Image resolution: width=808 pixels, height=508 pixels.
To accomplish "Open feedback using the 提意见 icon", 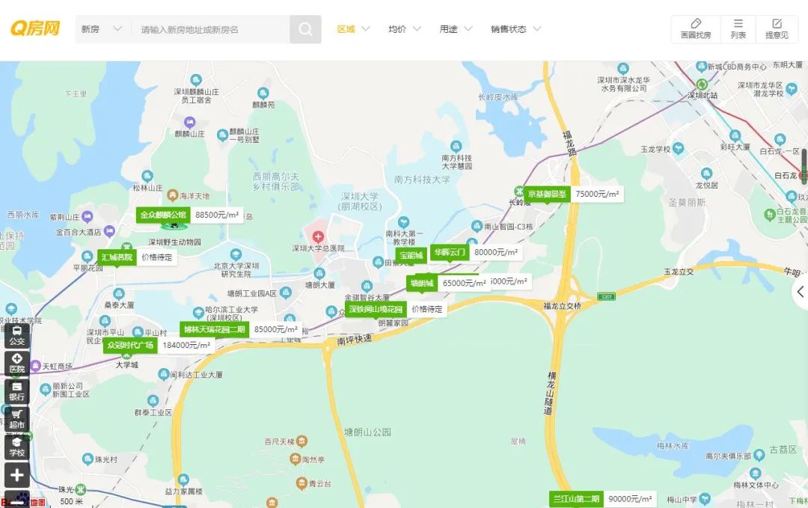I will tap(777, 28).
